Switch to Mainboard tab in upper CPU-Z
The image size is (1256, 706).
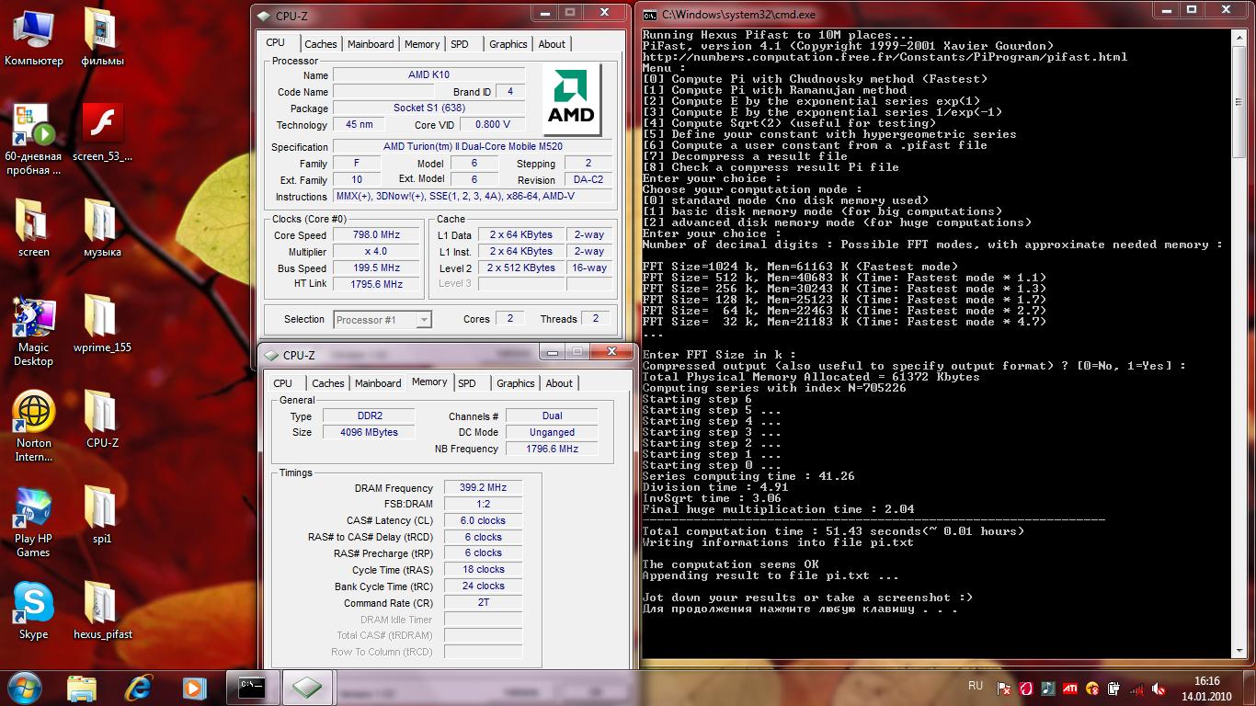pyautogui.click(x=371, y=44)
